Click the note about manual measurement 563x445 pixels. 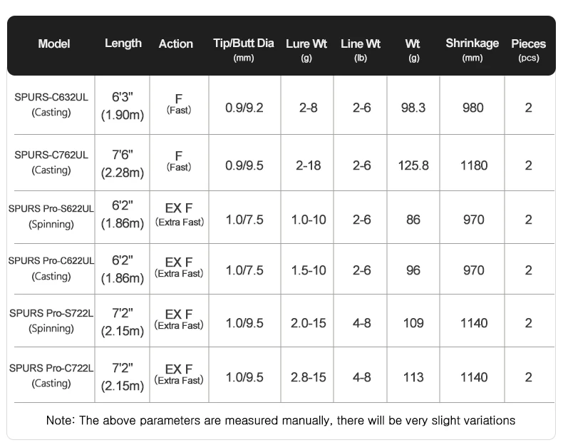pos(281,420)
